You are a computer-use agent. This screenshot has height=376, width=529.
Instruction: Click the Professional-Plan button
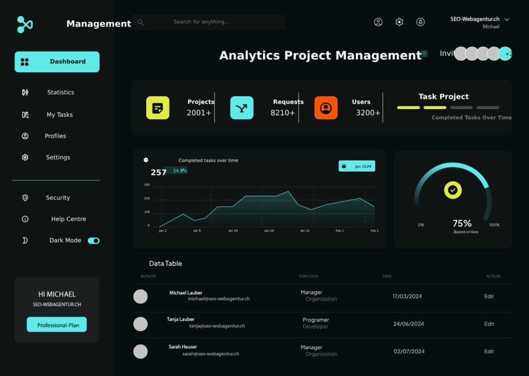(56, 324)
